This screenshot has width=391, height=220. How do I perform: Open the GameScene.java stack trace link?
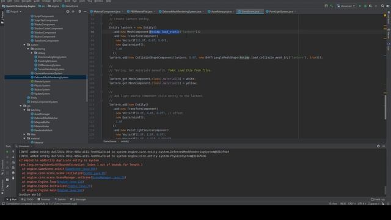pos(80,169)
